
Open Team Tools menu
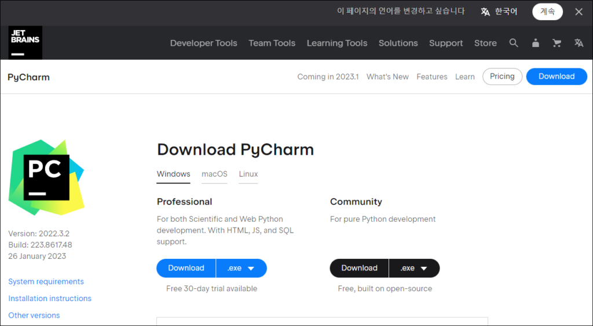click(272, 43)
